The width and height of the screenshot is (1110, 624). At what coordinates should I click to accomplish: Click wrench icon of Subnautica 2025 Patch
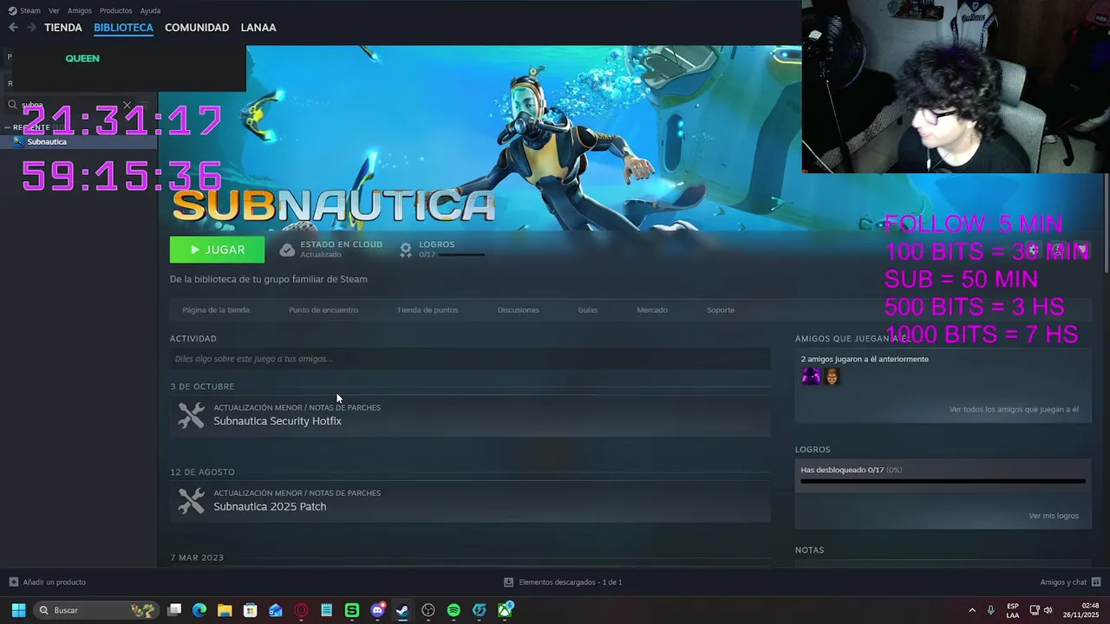pos(191,501)
